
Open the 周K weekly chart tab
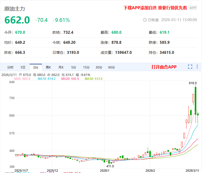(48, 67)
